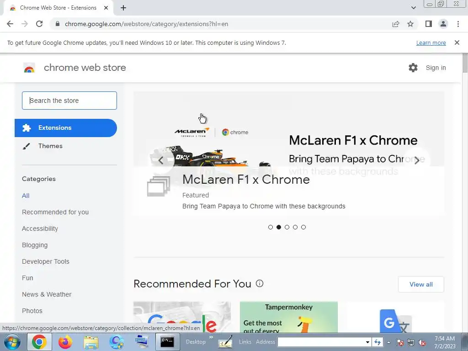Select the Extensions tab in sidebar
Viewport: 468px width, 351px height.
point(66,128)
